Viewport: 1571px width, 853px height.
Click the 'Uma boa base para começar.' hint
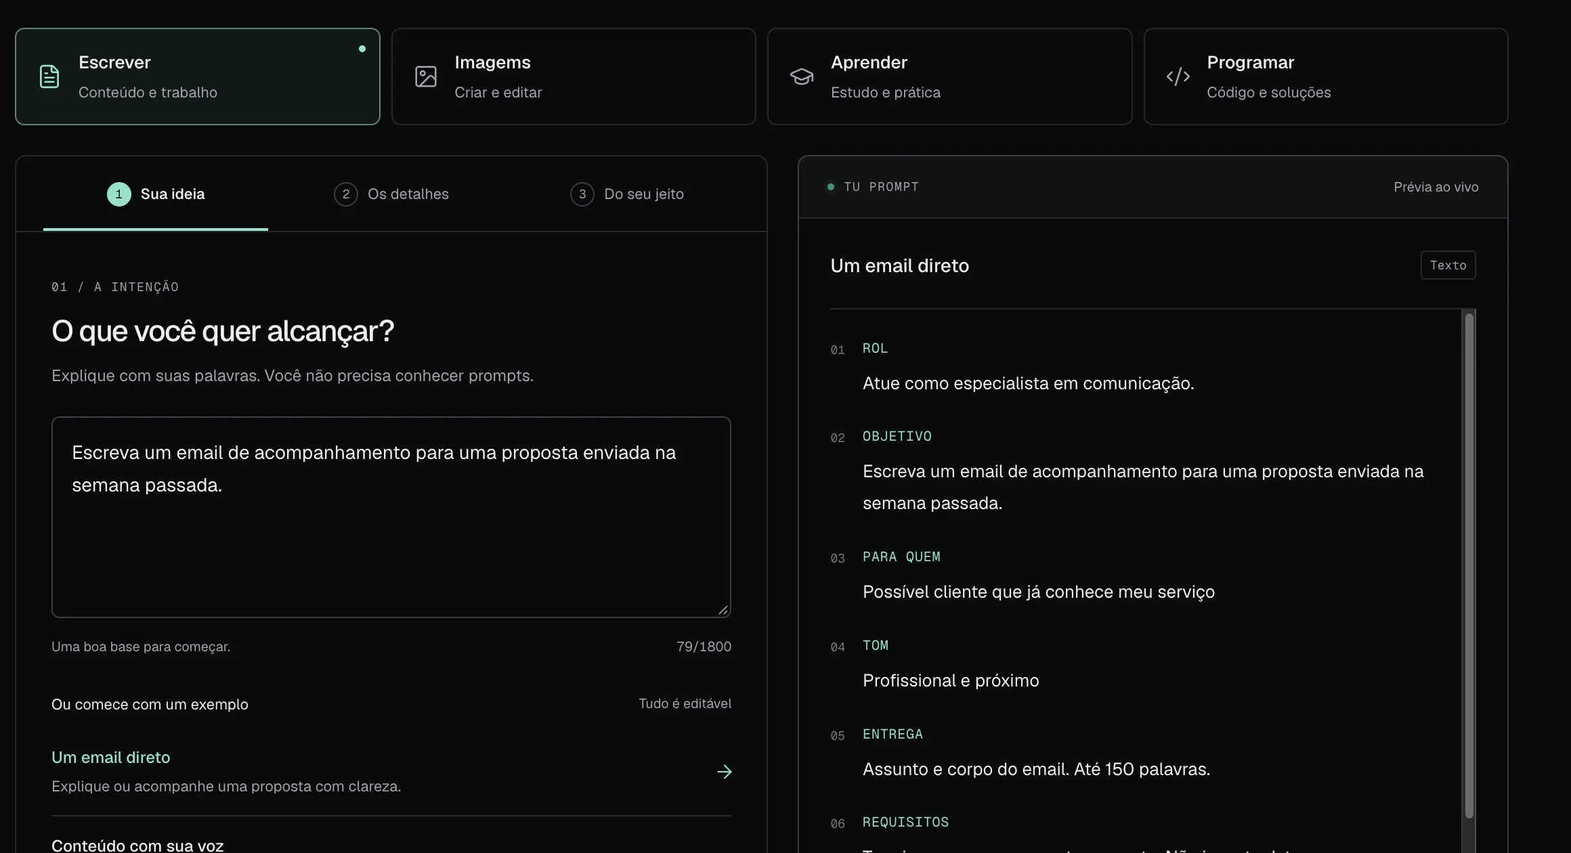141,647
